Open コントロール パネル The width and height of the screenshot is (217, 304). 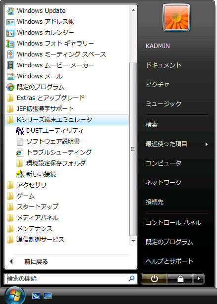pos(173,223)
